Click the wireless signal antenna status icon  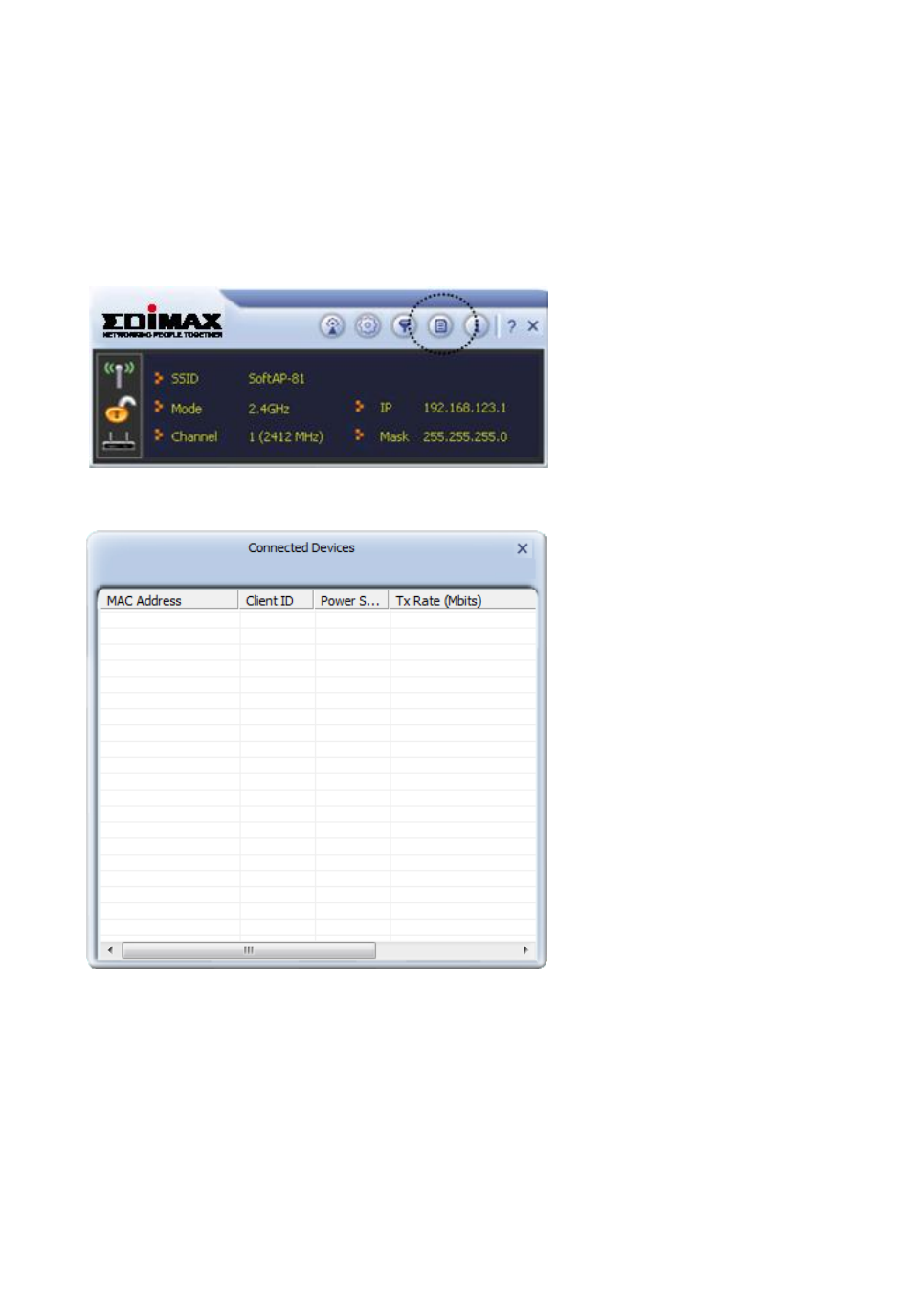point(119,372)
